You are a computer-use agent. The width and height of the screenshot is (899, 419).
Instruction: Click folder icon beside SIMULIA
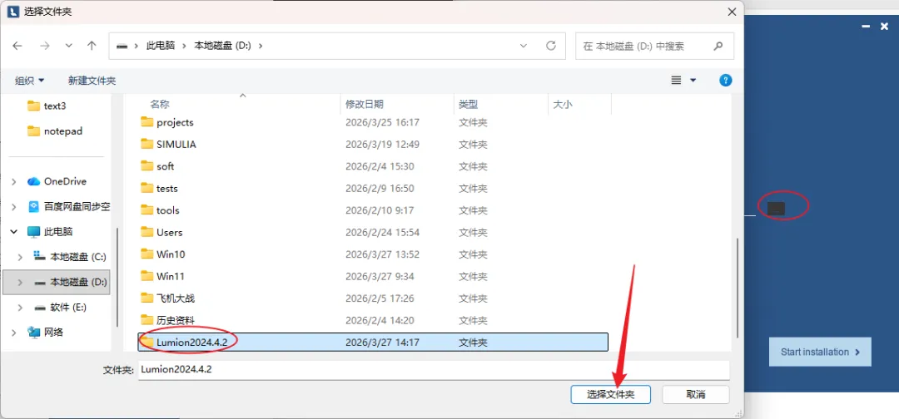pos(147,144)
